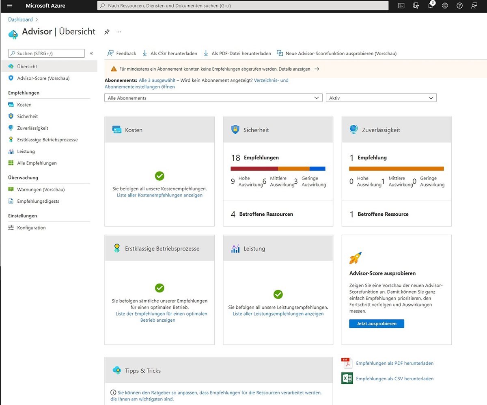Click the Leistung card chart icon
Image resolution: width=487 pixels, height=405 pixels.
[235, 249]
